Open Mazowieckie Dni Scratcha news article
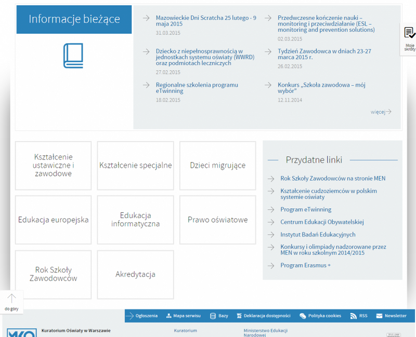The width and height of the screenshot is (416, 337). coord(205,21)
